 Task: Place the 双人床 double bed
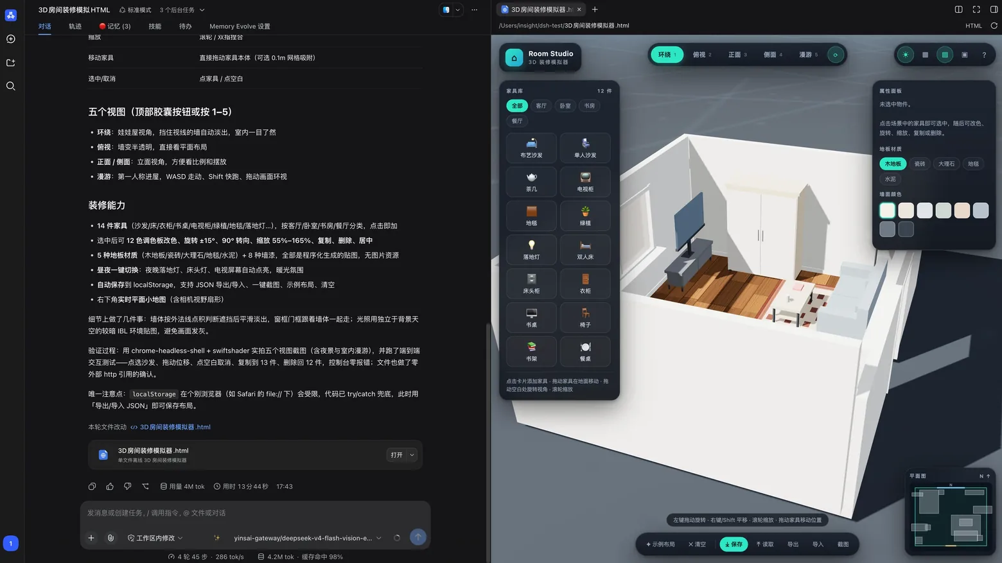point(585,250)
